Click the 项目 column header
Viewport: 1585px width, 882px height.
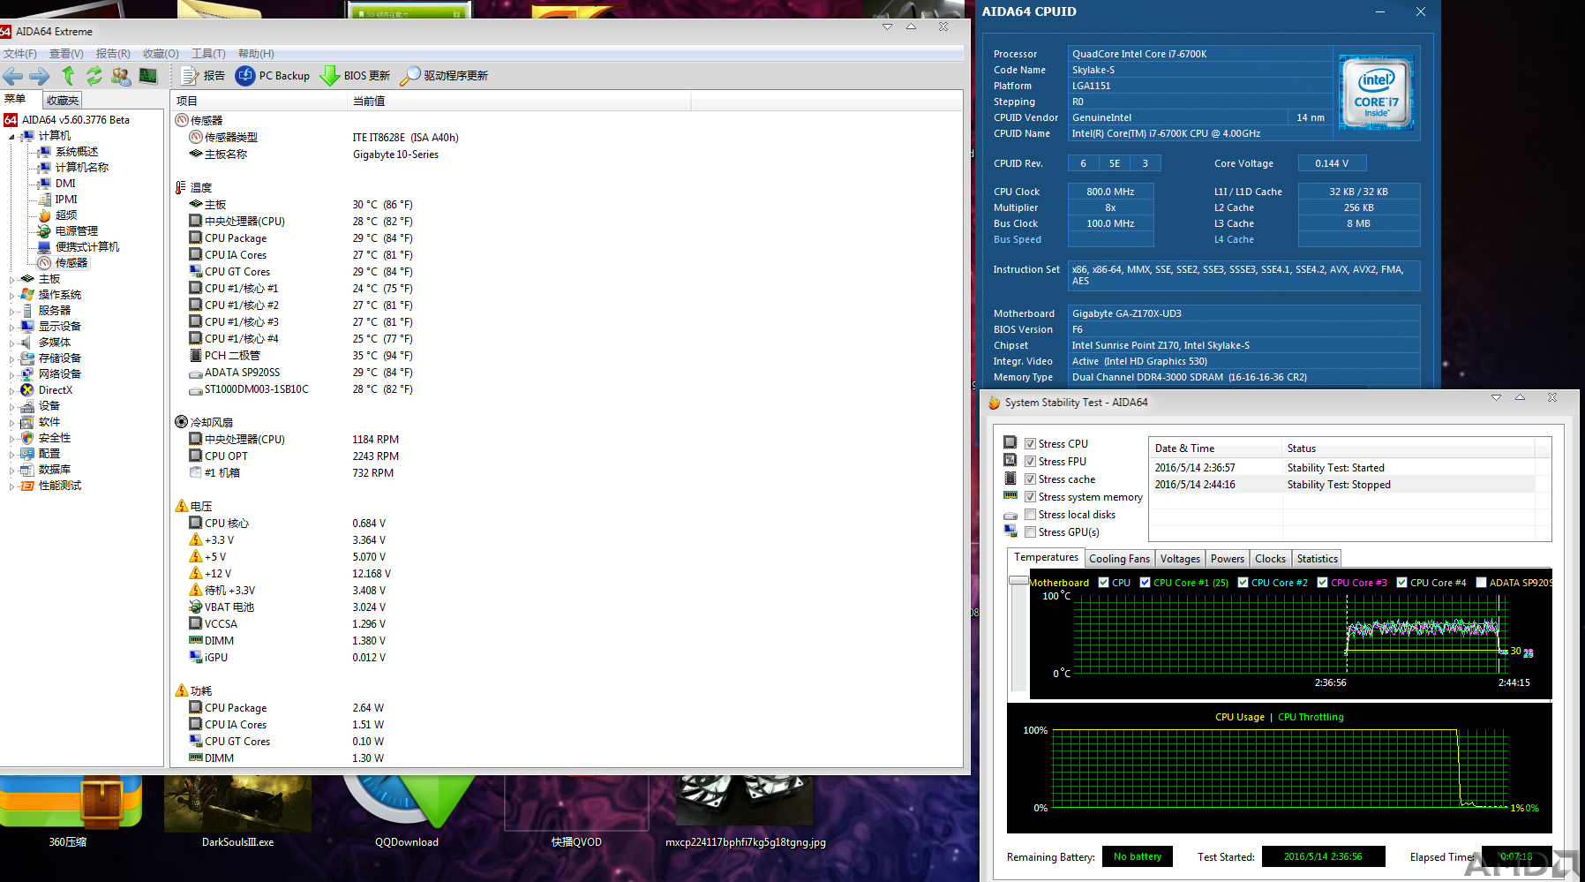click(259, 101)
